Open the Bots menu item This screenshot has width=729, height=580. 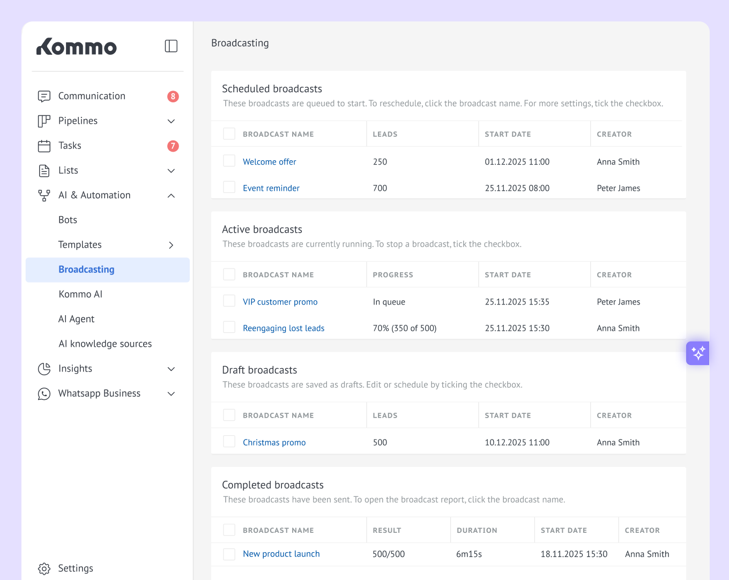(68, 220)
